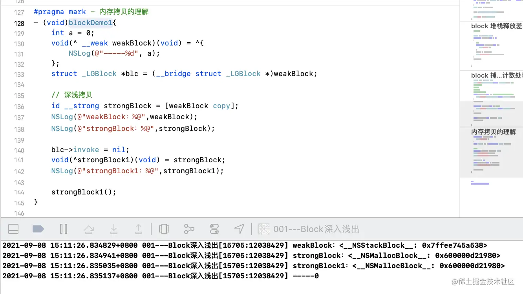Click console strongBlock: NSMallocBlock log line
This screenshot has height=294, width=523.
(x=251, y=256)
